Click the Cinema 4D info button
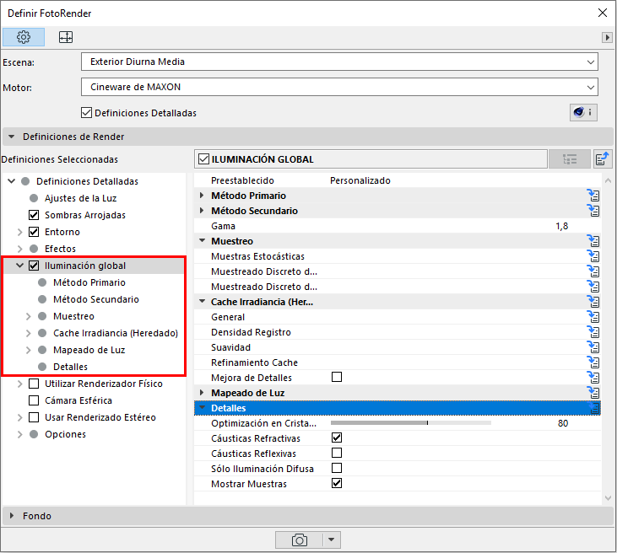 [583, 113]
